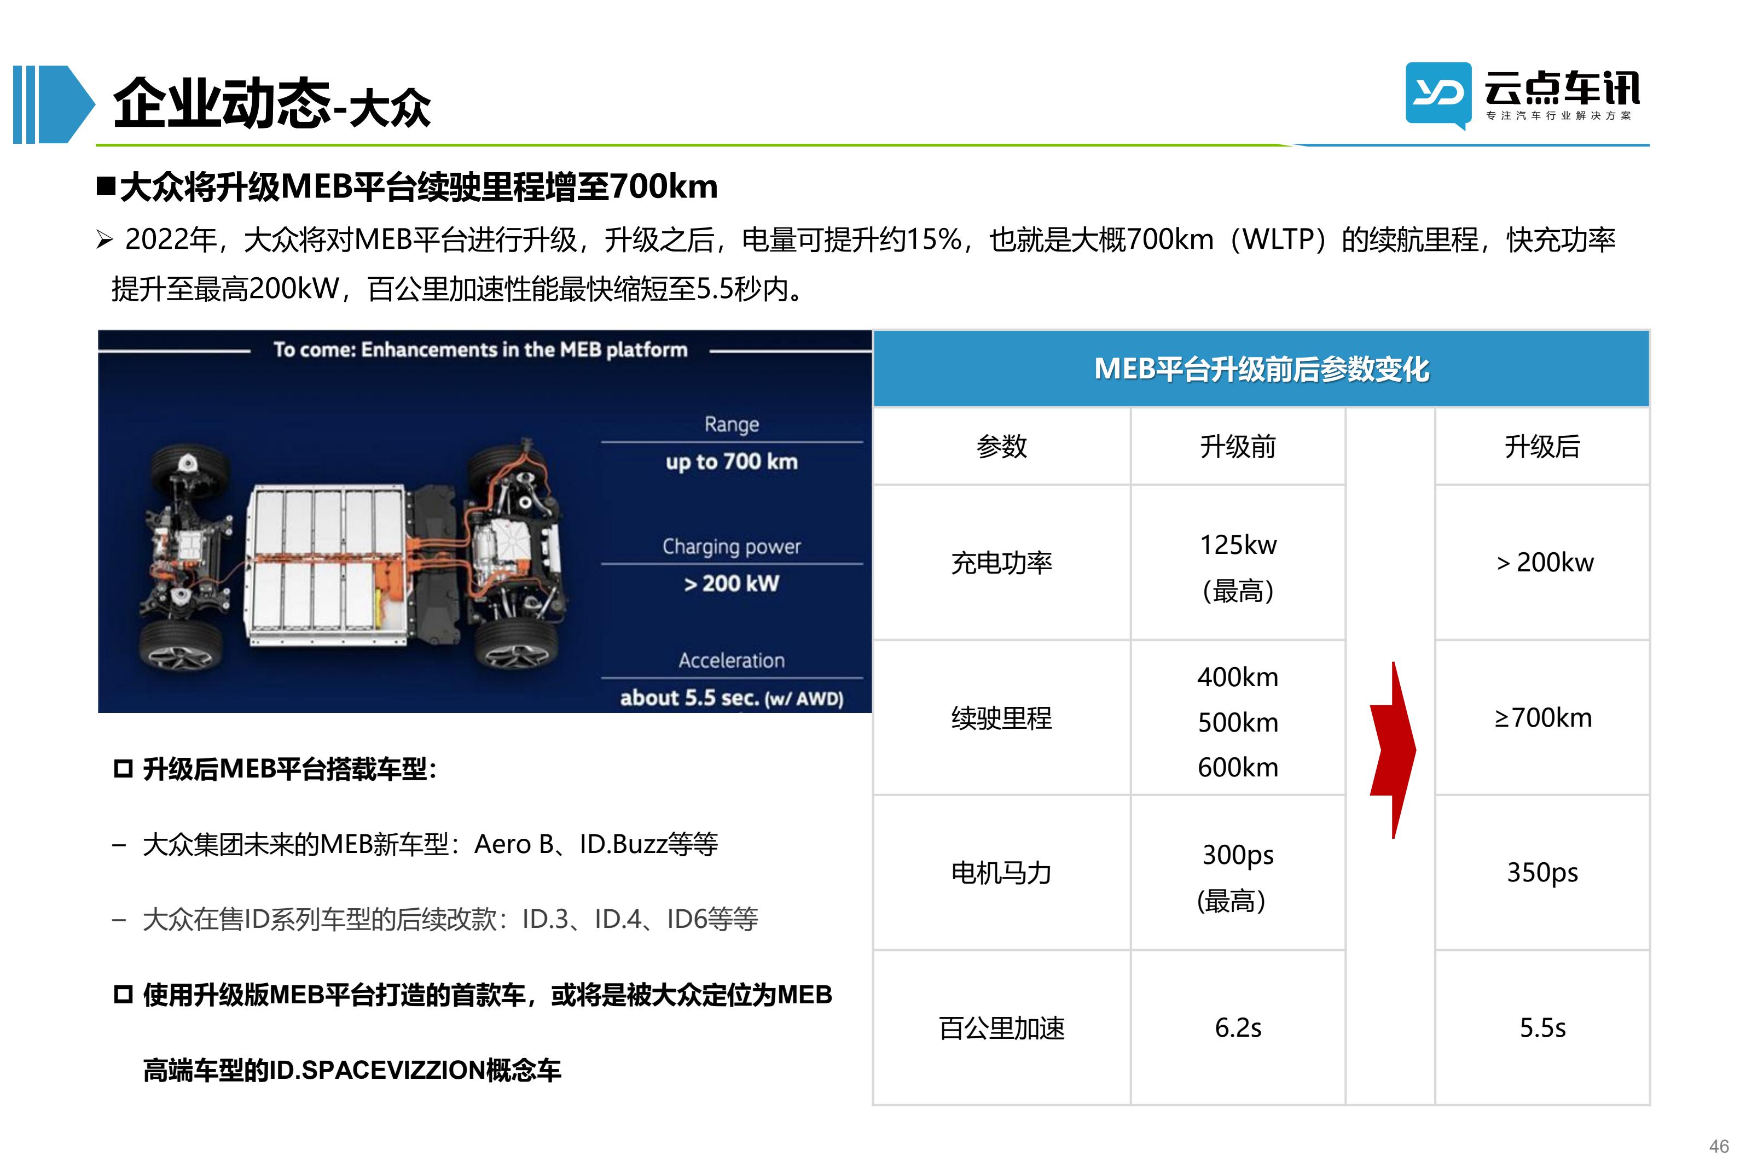Click the ≥700km table cell
The height and width of the screenshot is (1163, 1746).
click(x=1542, y=717)
